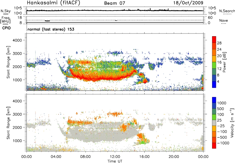Click the 'Freq. [MHz]' axis label
This screenshot has width=235, height=163.
click(x=6, y=20)
